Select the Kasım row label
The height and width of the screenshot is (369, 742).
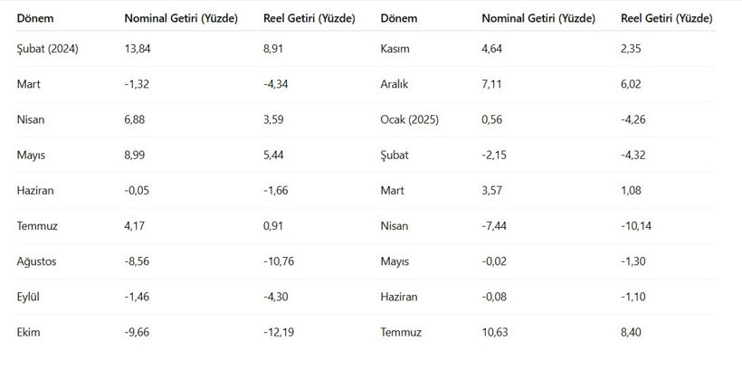point(396,49)
